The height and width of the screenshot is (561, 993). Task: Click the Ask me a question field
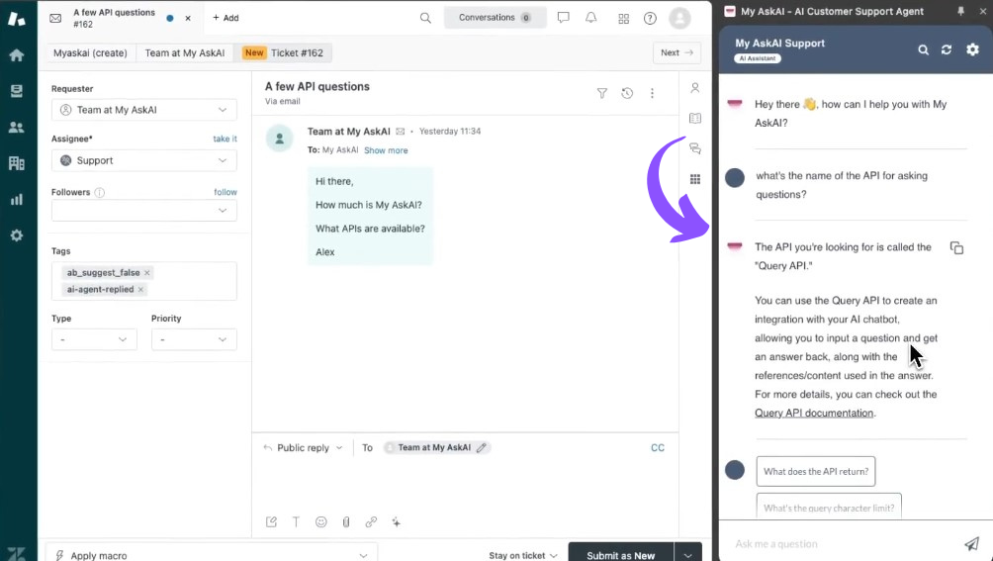[x=841, y=543]
